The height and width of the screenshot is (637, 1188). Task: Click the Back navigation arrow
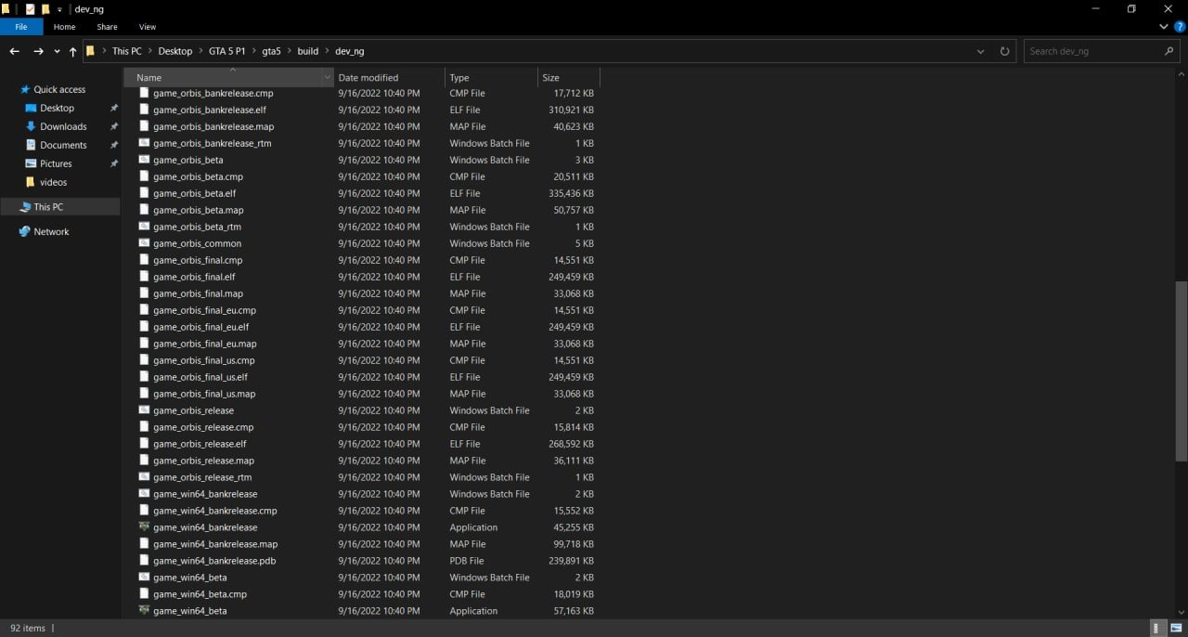point(14,52)
